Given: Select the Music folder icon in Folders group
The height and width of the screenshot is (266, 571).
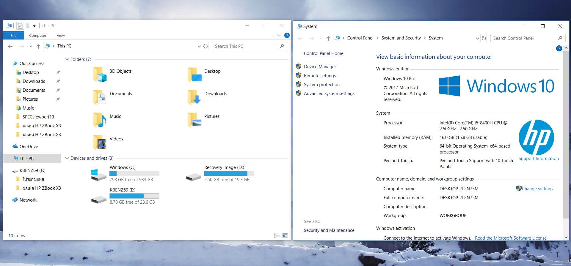Looking at the screenshot, I should pos(100,120).
